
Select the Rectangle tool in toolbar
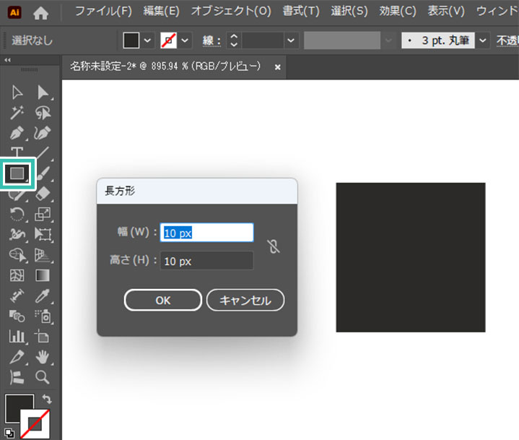tap(17, 173)
